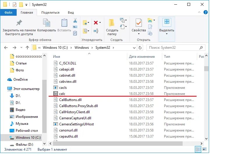Click the search magnifier icon
This screenshot has width=233, height=155.
coord(201,48)
